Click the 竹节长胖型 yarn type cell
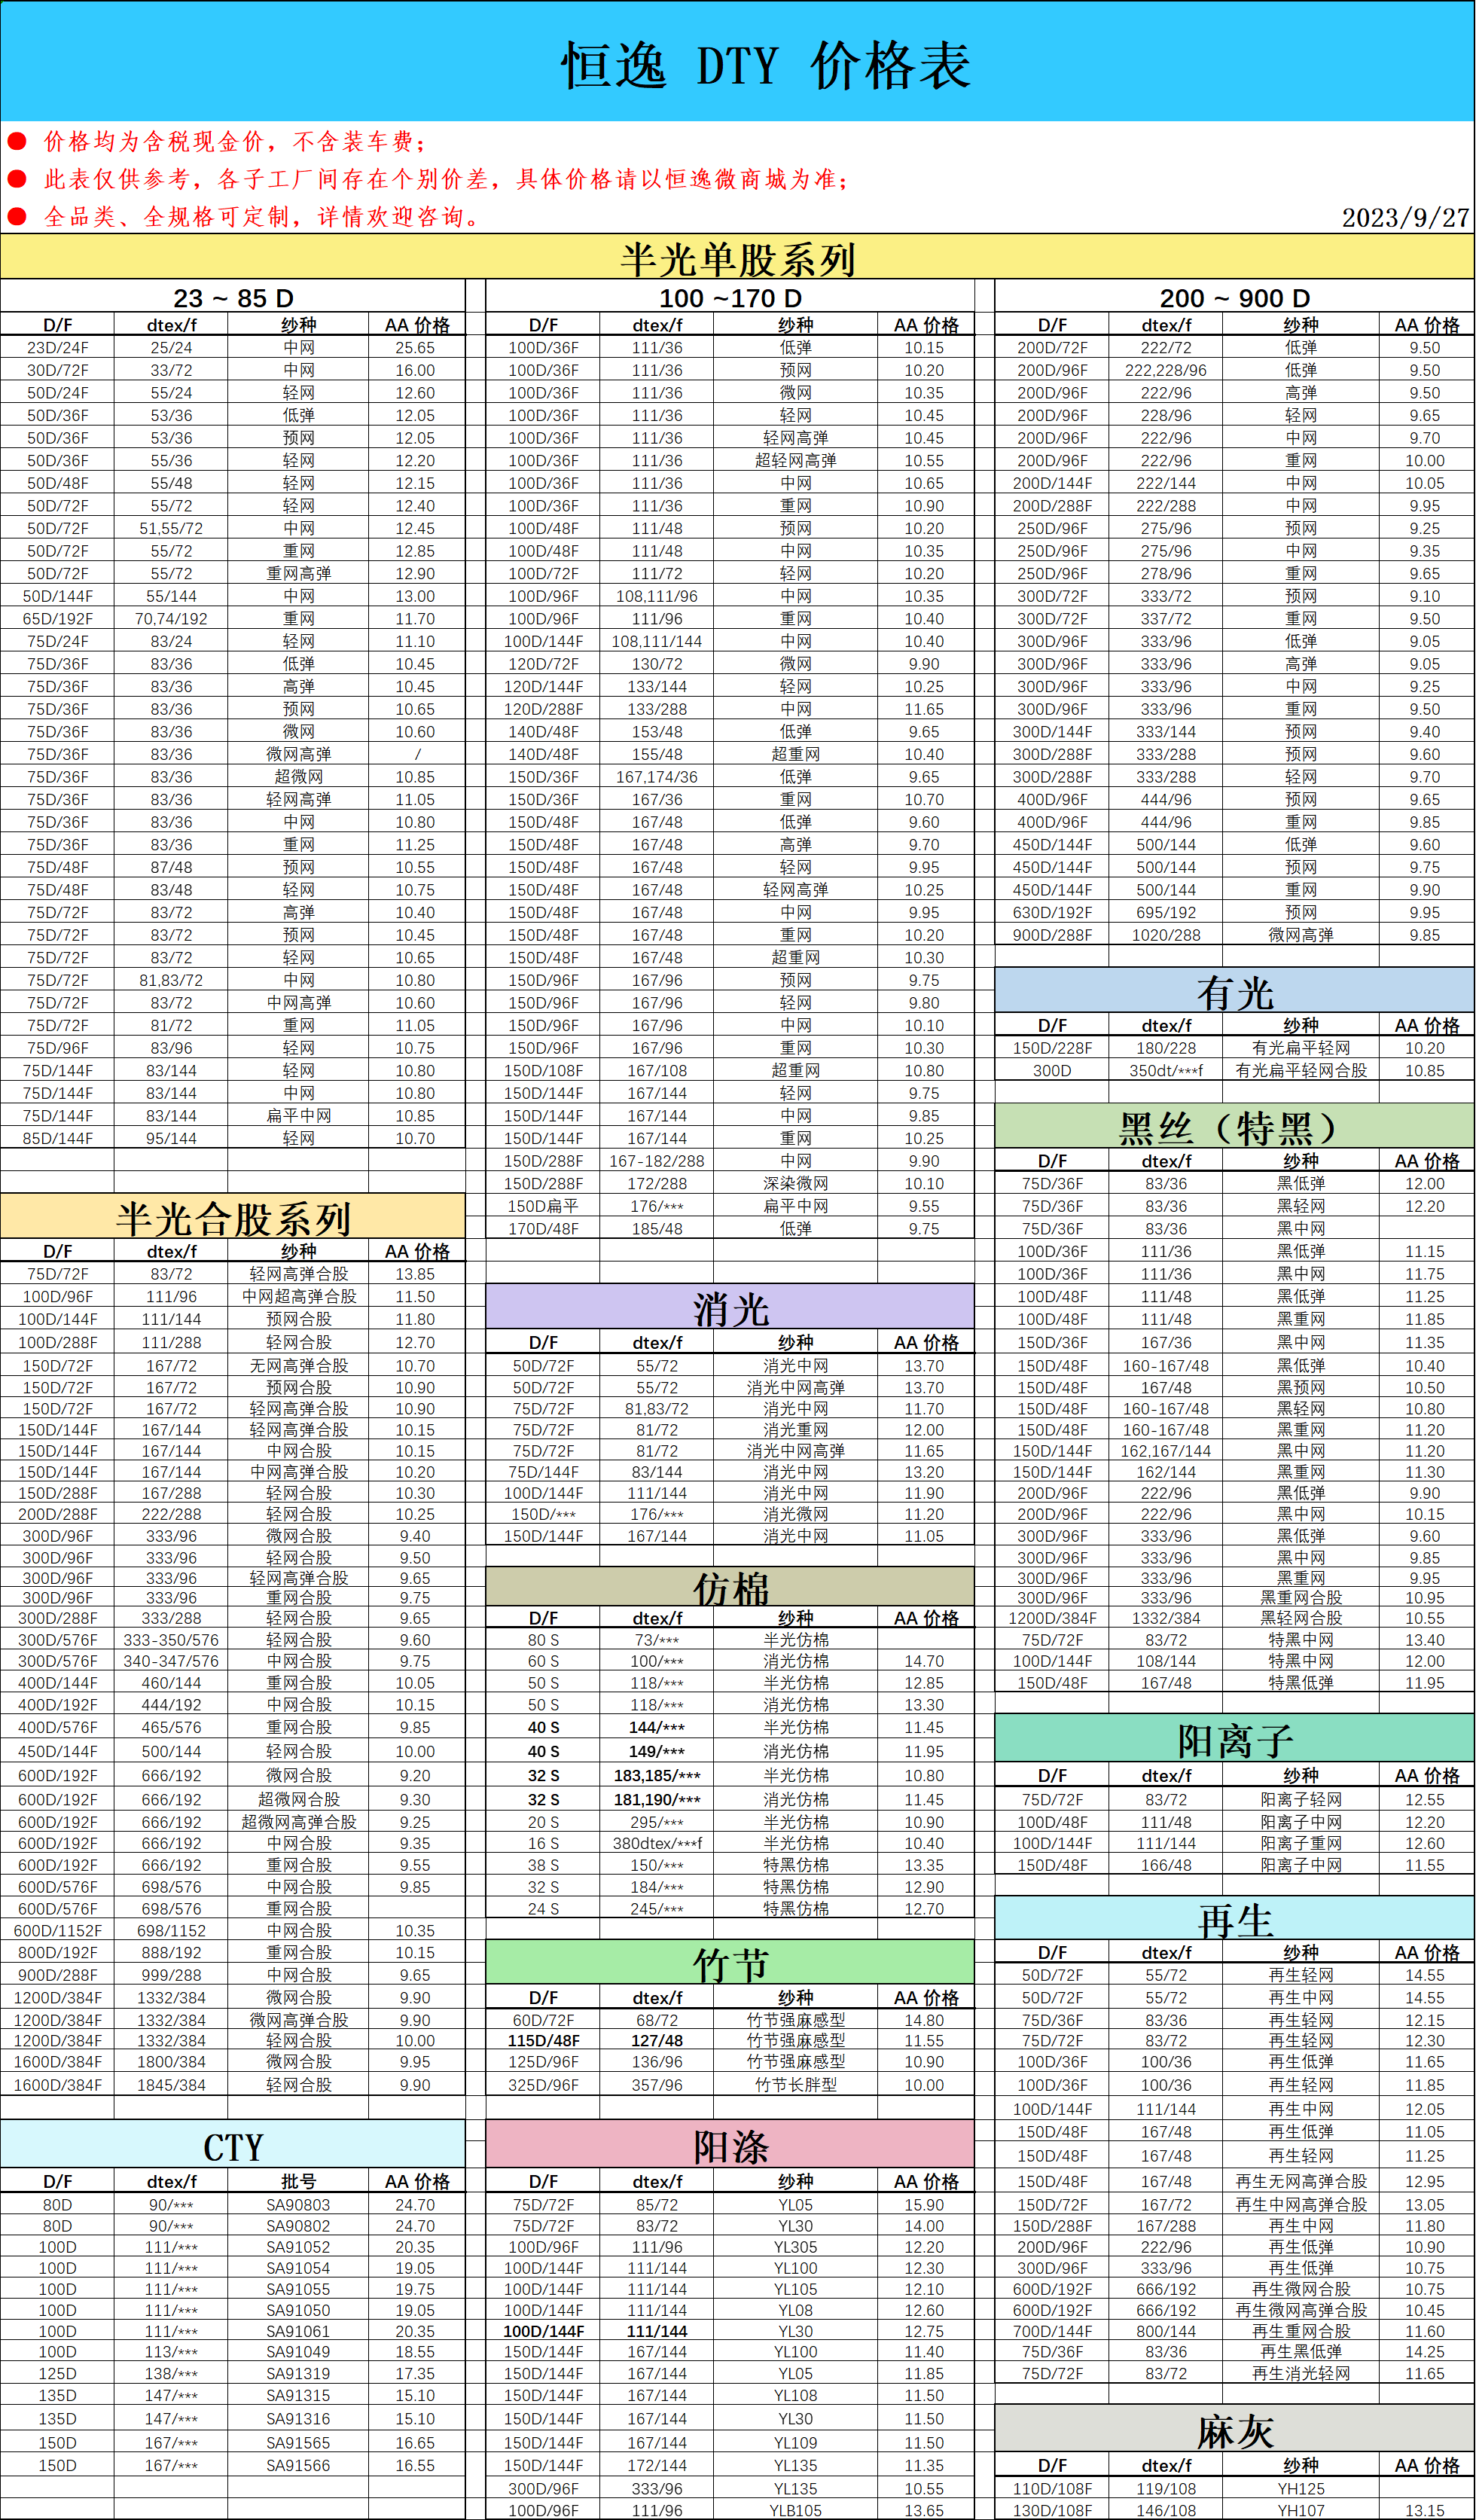Viewport: 1476px width, 2520px height. tap(795, 2085)
